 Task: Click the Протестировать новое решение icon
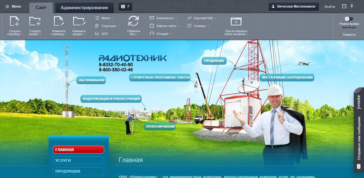tap(236, 22)
